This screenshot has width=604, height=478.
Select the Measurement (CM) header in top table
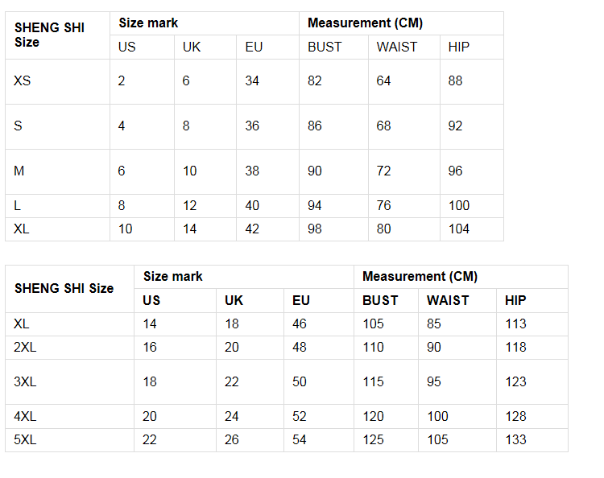pyautogui.click(x=365, y=23)
